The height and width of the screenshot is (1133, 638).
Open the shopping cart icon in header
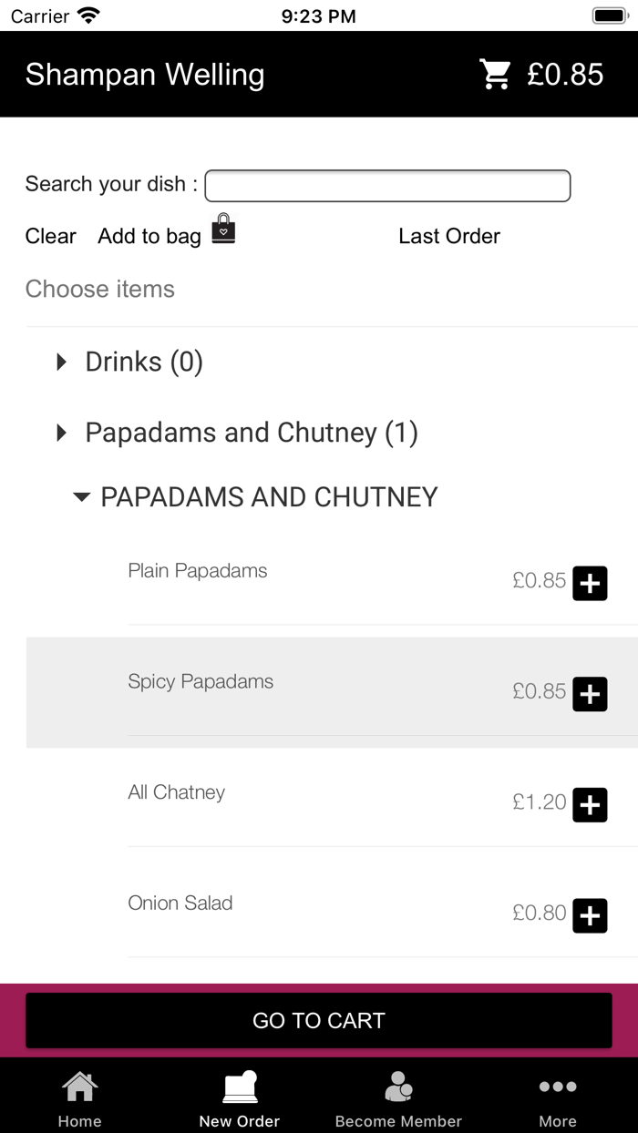point(496,75)
